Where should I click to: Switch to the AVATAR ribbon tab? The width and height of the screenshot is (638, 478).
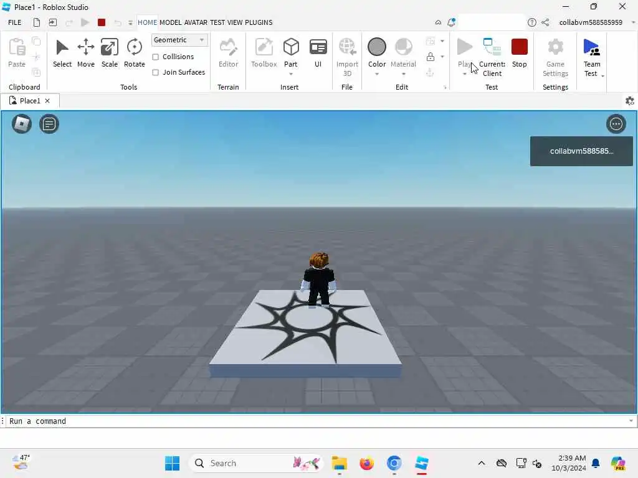196,22
